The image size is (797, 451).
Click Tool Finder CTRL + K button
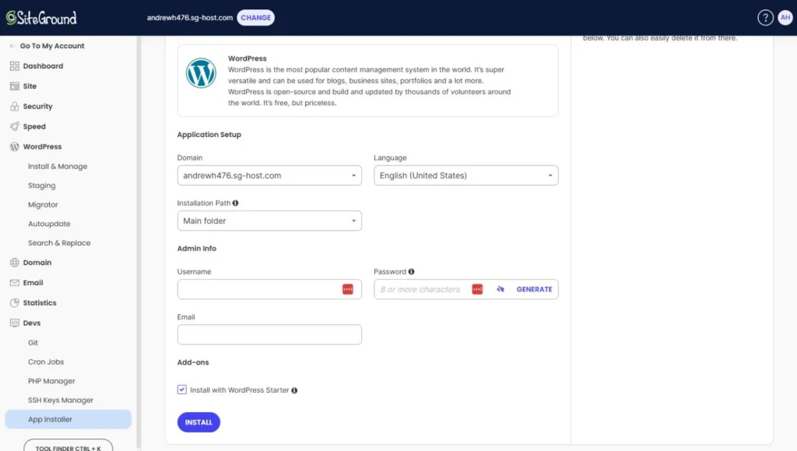tap(68, 446)
